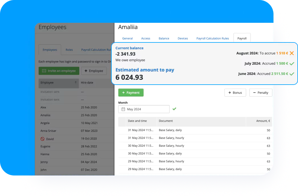Click the green Payment button
Screen dimensions: 298x196
point(131,93)
